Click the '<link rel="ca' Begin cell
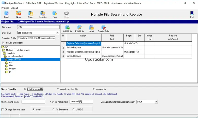The height and width of the screenshot is (118, 198). pos(129,43)
